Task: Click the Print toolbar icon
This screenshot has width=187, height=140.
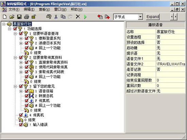Action: tap(27, 17)
